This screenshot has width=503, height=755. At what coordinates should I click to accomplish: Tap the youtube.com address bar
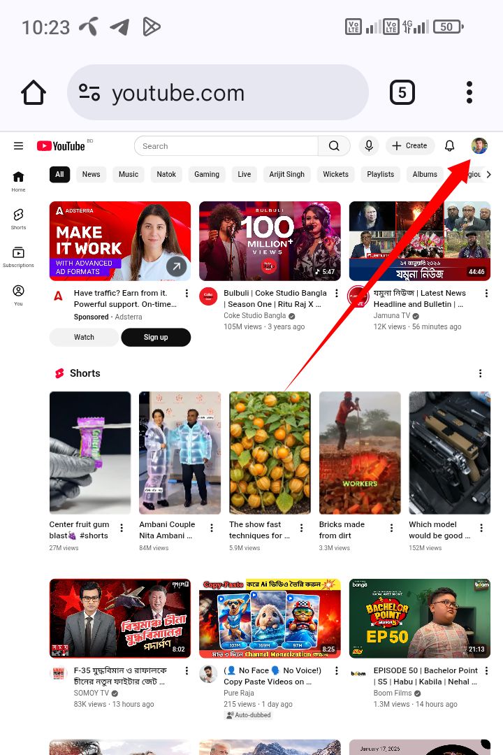point(218,92)
